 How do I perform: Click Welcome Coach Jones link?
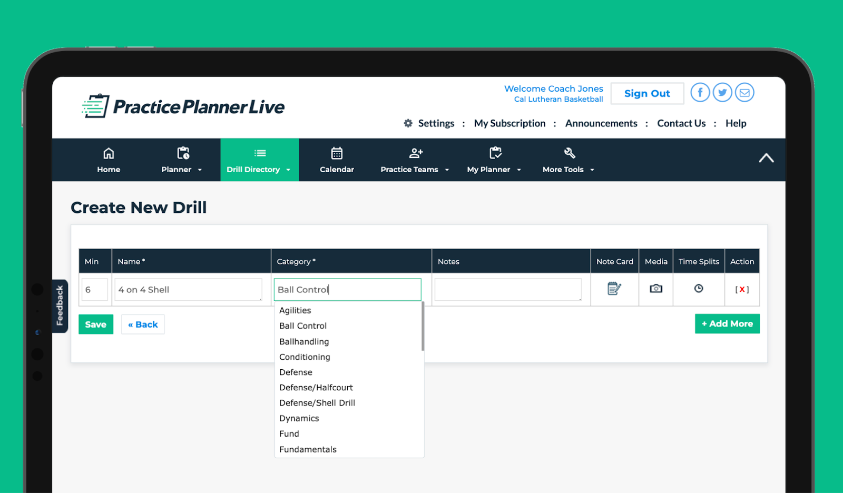(x=554, y=88)
